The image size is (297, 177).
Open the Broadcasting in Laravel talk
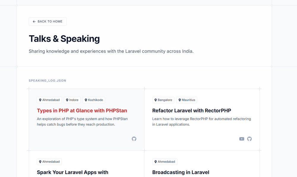coord(181,172)
